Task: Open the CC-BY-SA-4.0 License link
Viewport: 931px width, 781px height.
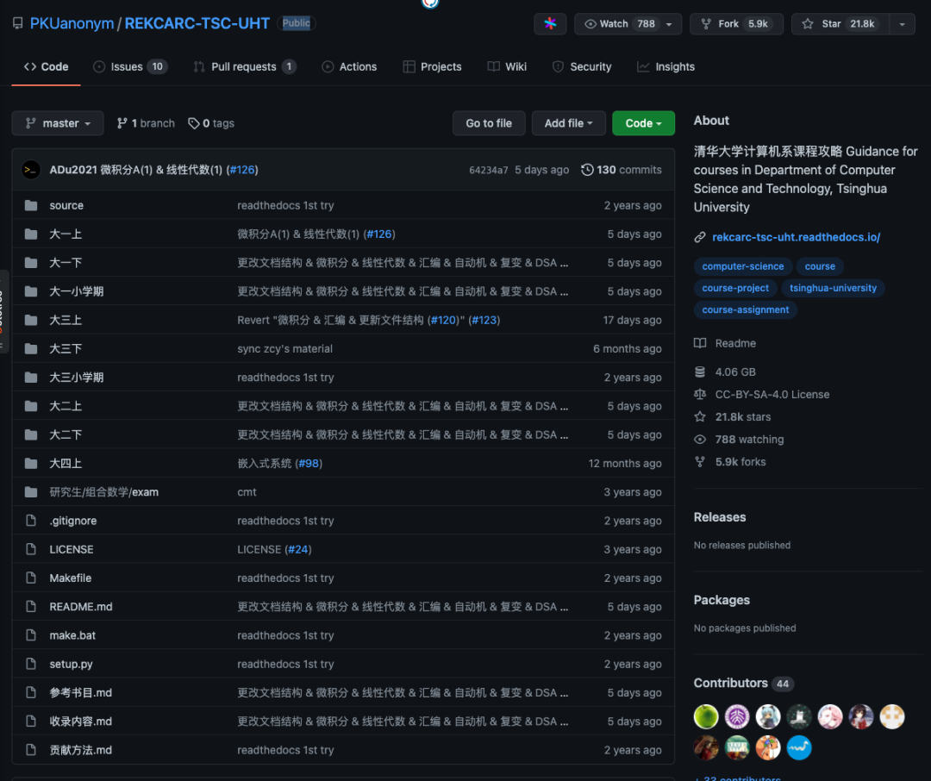Action: click(x=772, y=394)
